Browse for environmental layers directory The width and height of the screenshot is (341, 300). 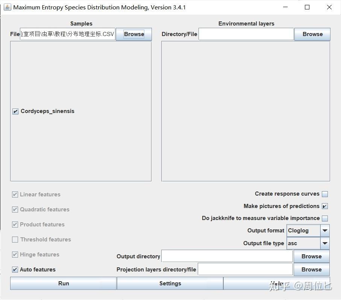[312, 34]
